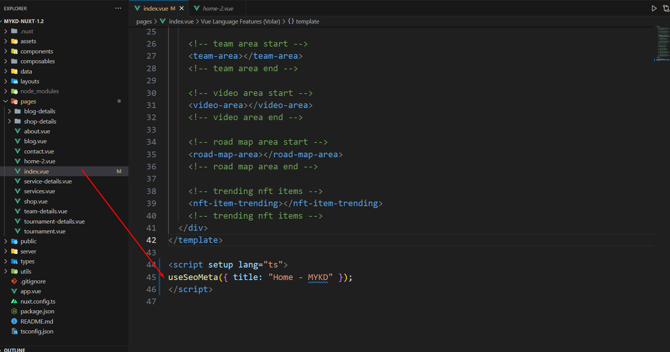Click the code minimap preview
Image resolution: width=670 pixels, height=352 pixels.
tap(662, 44)
